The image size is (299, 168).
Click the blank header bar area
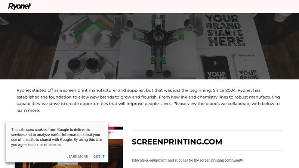164,6
